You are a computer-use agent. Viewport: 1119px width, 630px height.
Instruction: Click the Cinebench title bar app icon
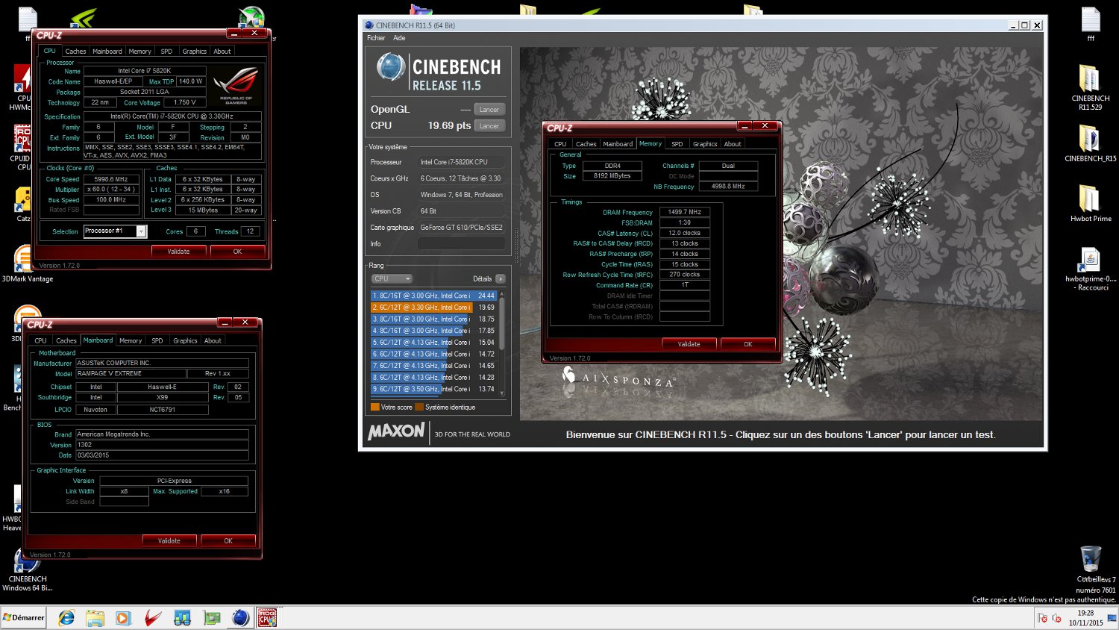pyautogui.click(x=369, y=25)
